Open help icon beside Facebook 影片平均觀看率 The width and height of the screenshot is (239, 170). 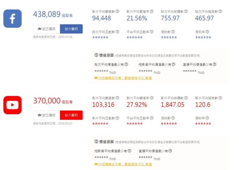[152, 11]
